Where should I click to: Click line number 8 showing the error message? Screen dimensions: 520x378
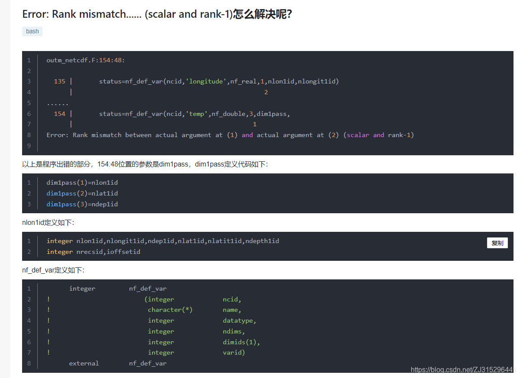29,135
